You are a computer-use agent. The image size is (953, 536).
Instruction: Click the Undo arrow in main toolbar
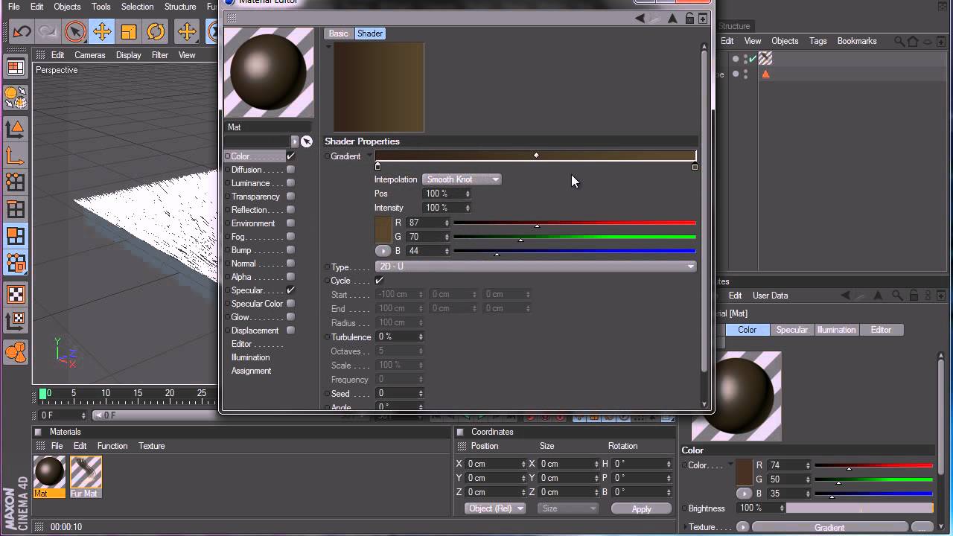tap(22, 31)
